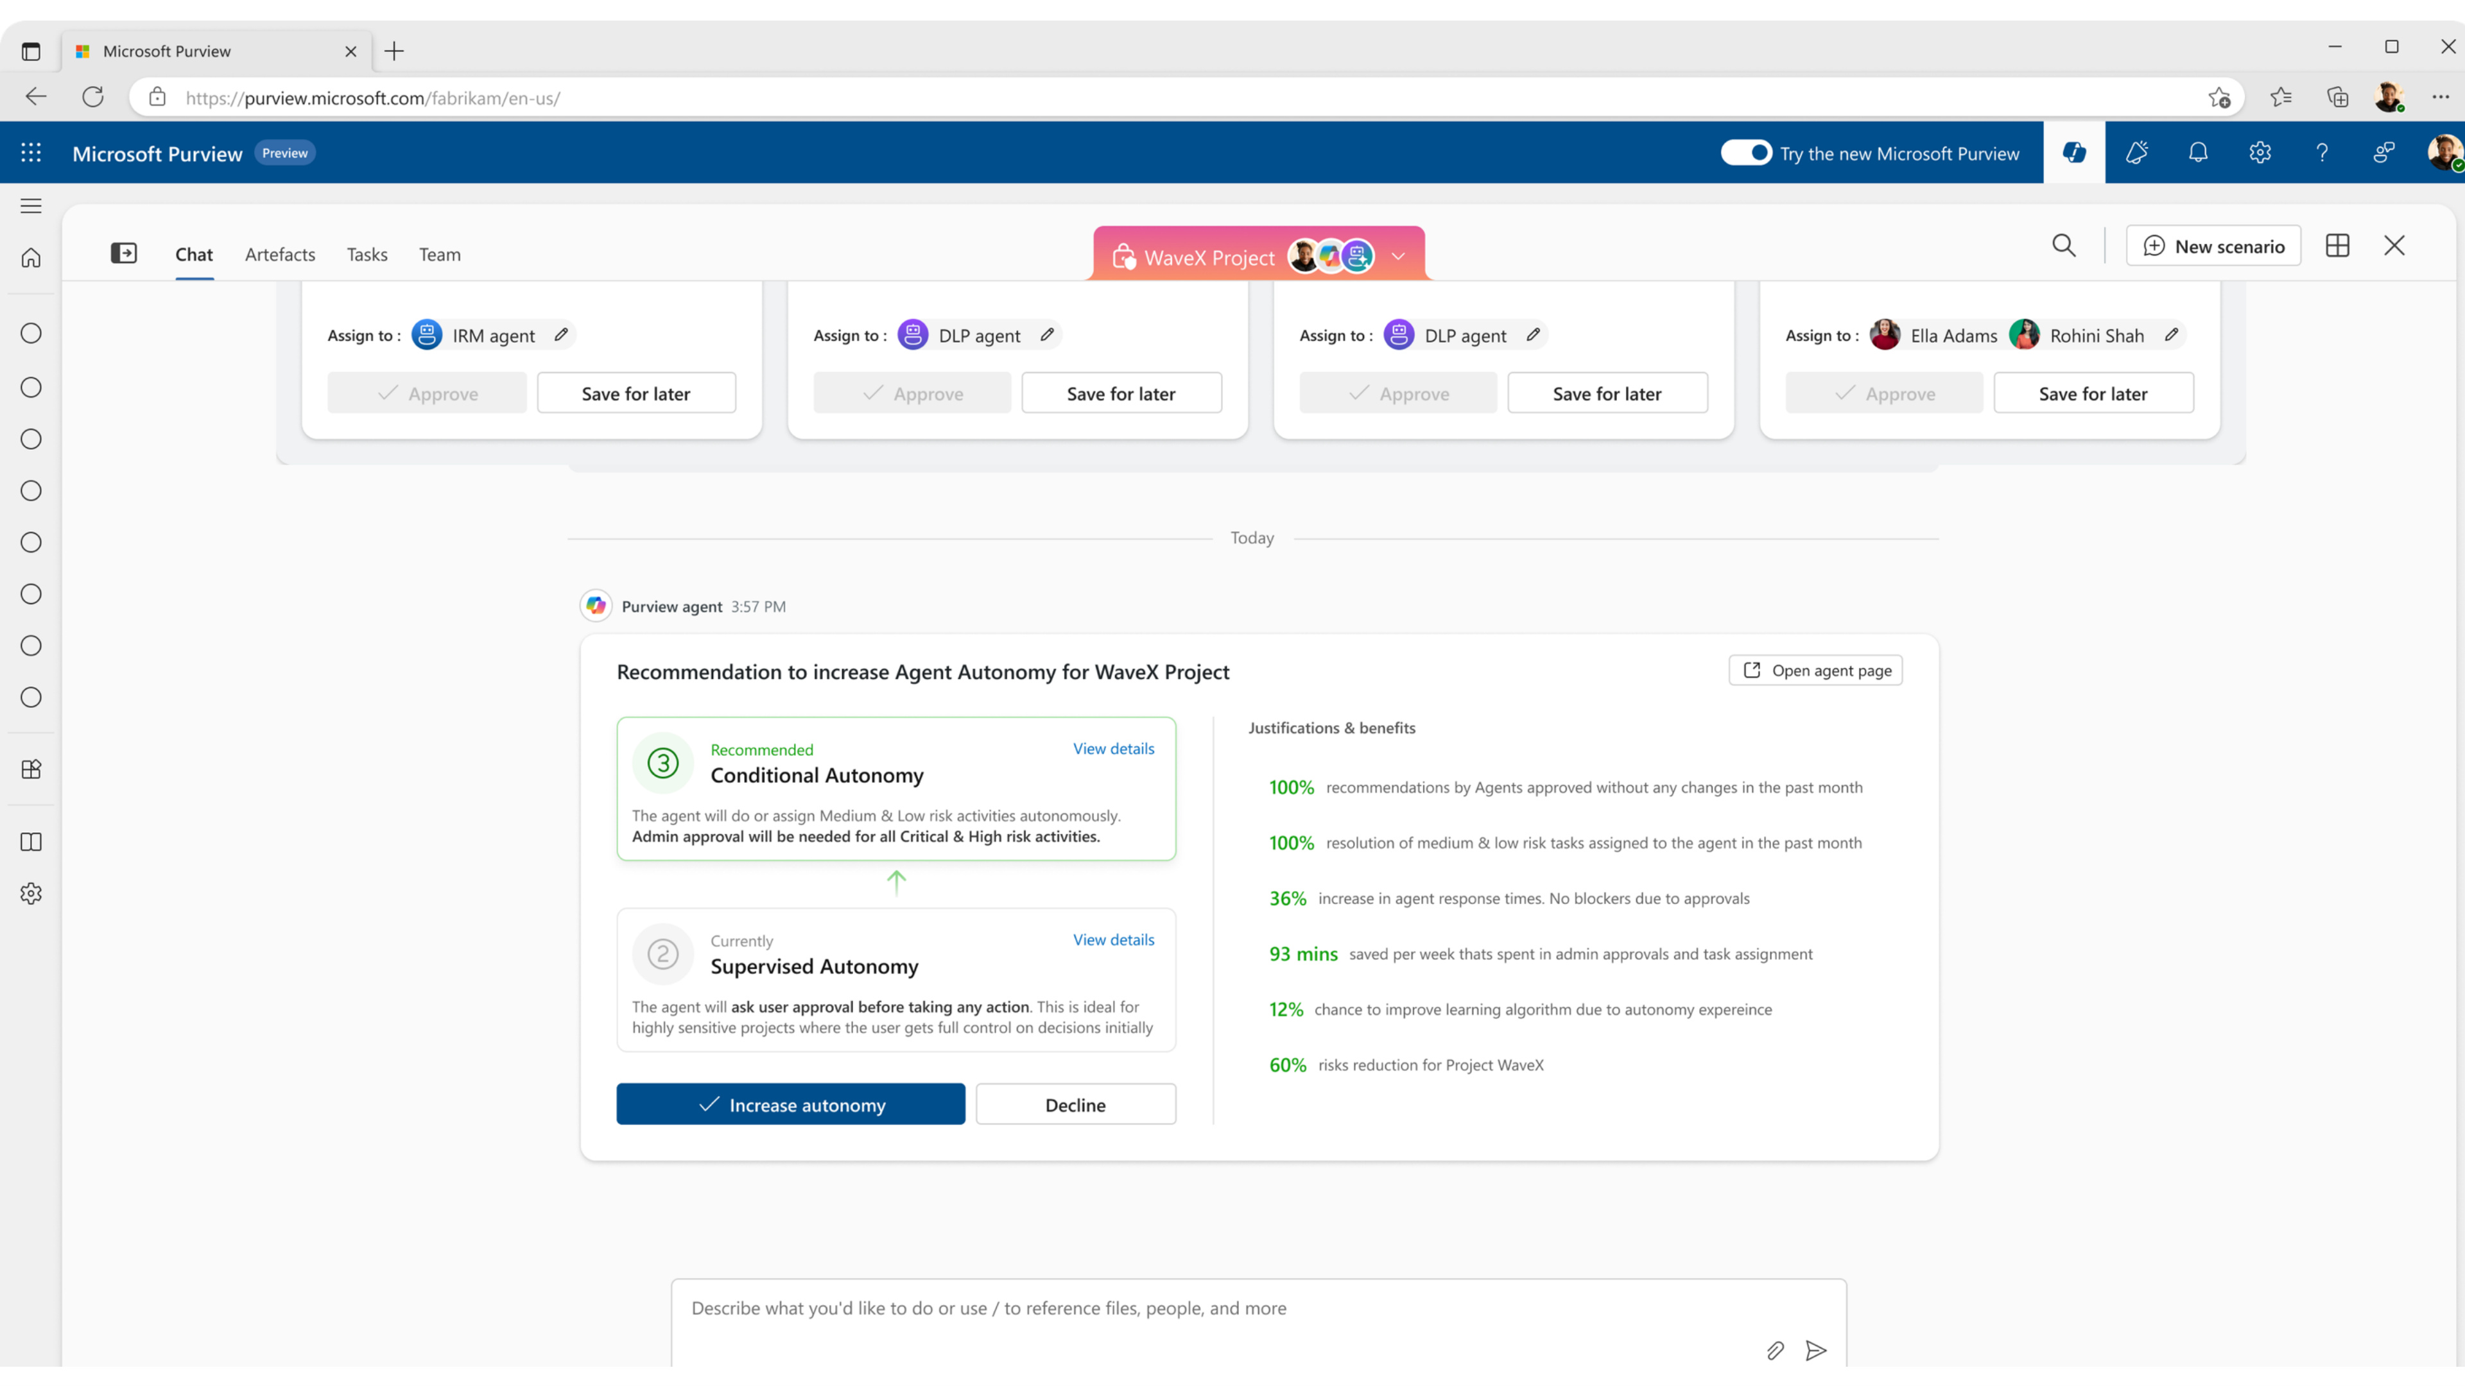Click the Increase autonomy button

pos(790,1105)
